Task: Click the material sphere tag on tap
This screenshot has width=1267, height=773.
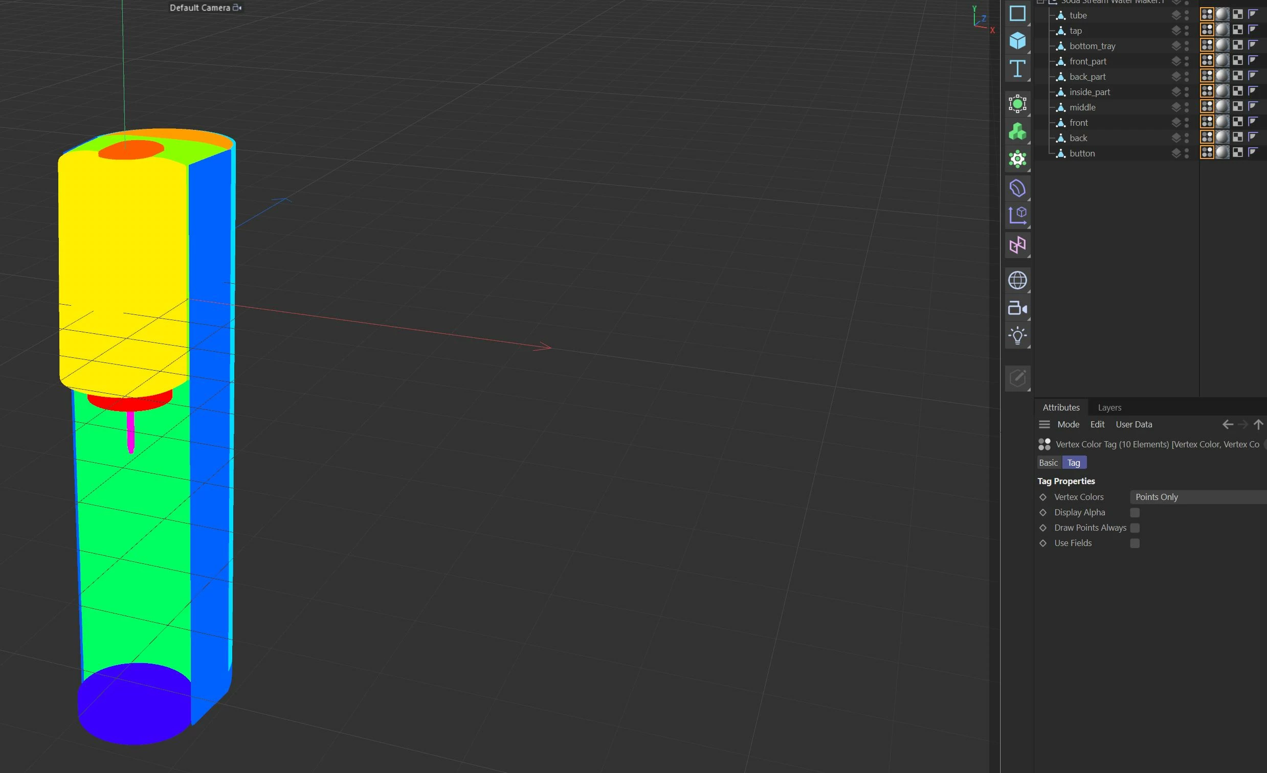Action: 1222,30
